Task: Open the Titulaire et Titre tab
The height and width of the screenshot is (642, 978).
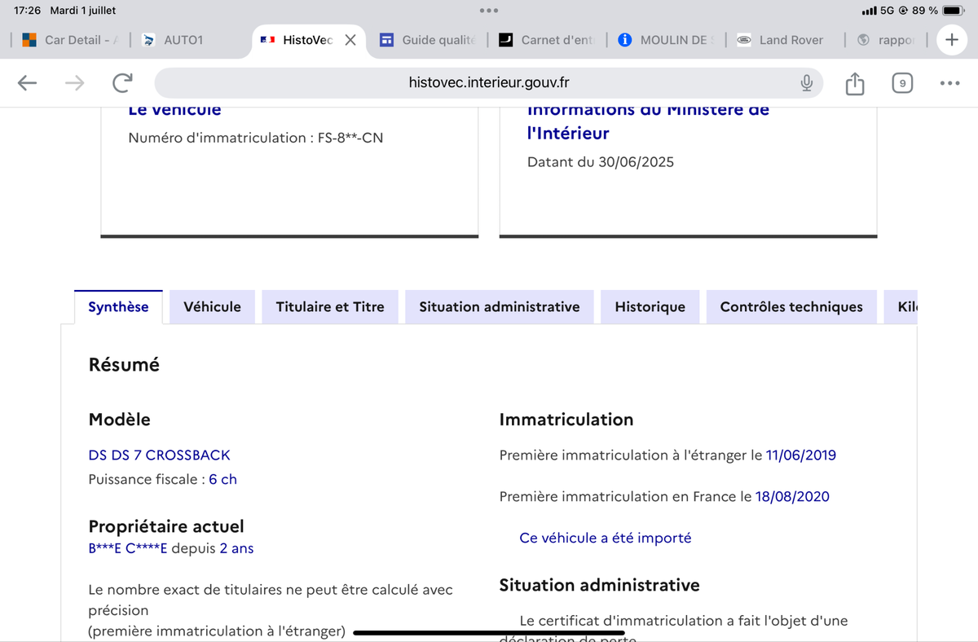Action: pyautogui.click(x=329, y=306)
